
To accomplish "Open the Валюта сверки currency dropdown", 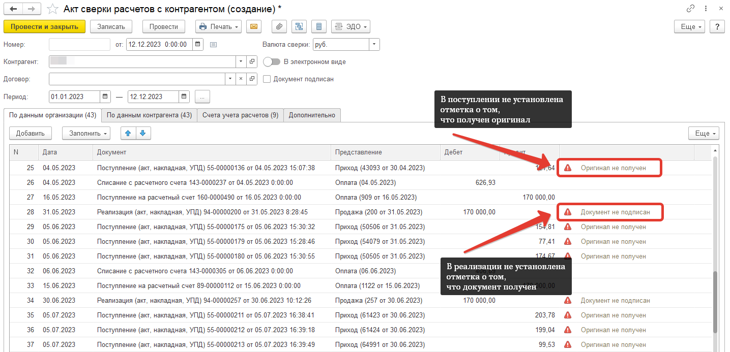I will click(x=374, y=44).
